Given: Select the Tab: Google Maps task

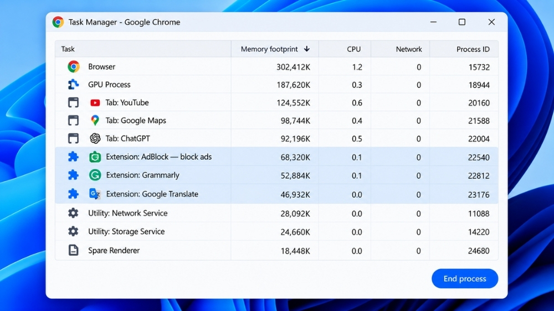Looking at the screenshot, I should [x=276, y=121].
